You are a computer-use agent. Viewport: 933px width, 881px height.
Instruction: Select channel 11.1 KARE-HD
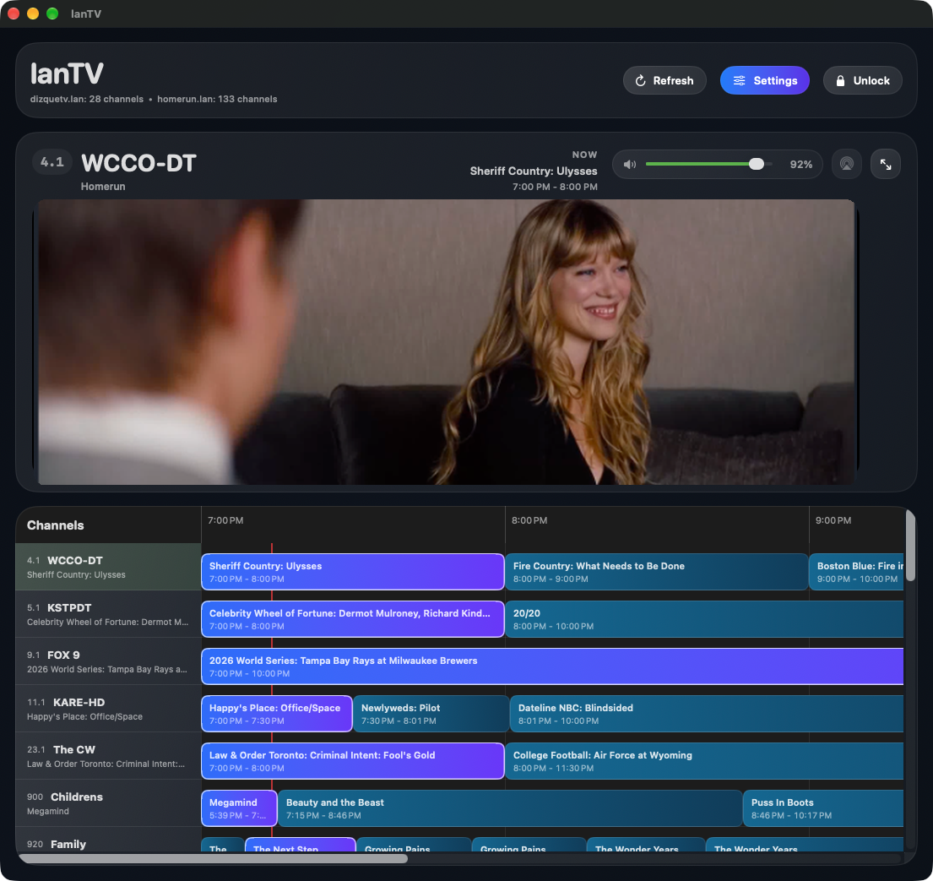point(108,709)
